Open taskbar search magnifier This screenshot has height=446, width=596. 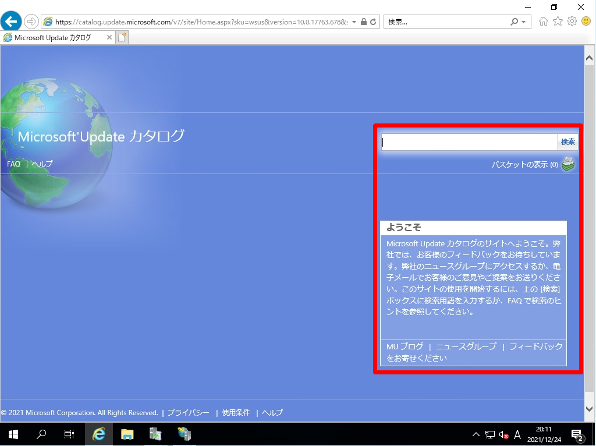click(x=41, y=434)
